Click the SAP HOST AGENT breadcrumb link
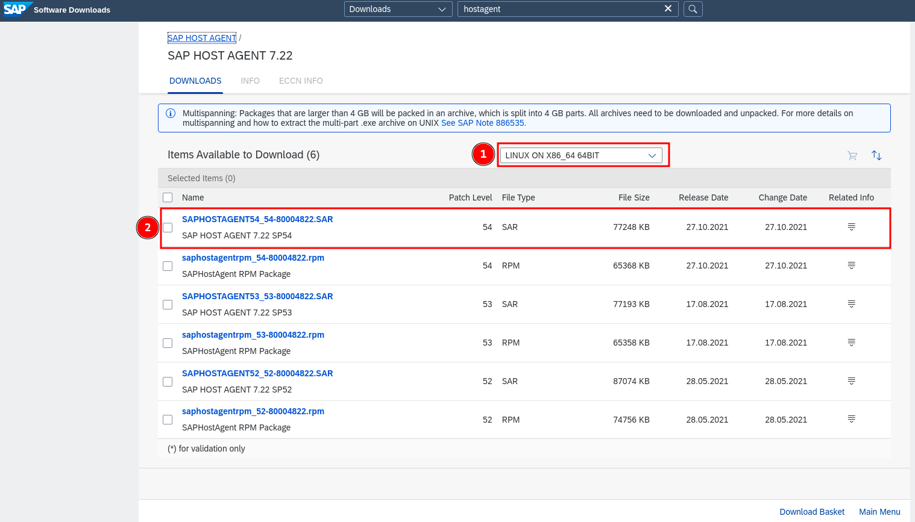Viewport: 915px width, 522px height. [x=202, y=38]
